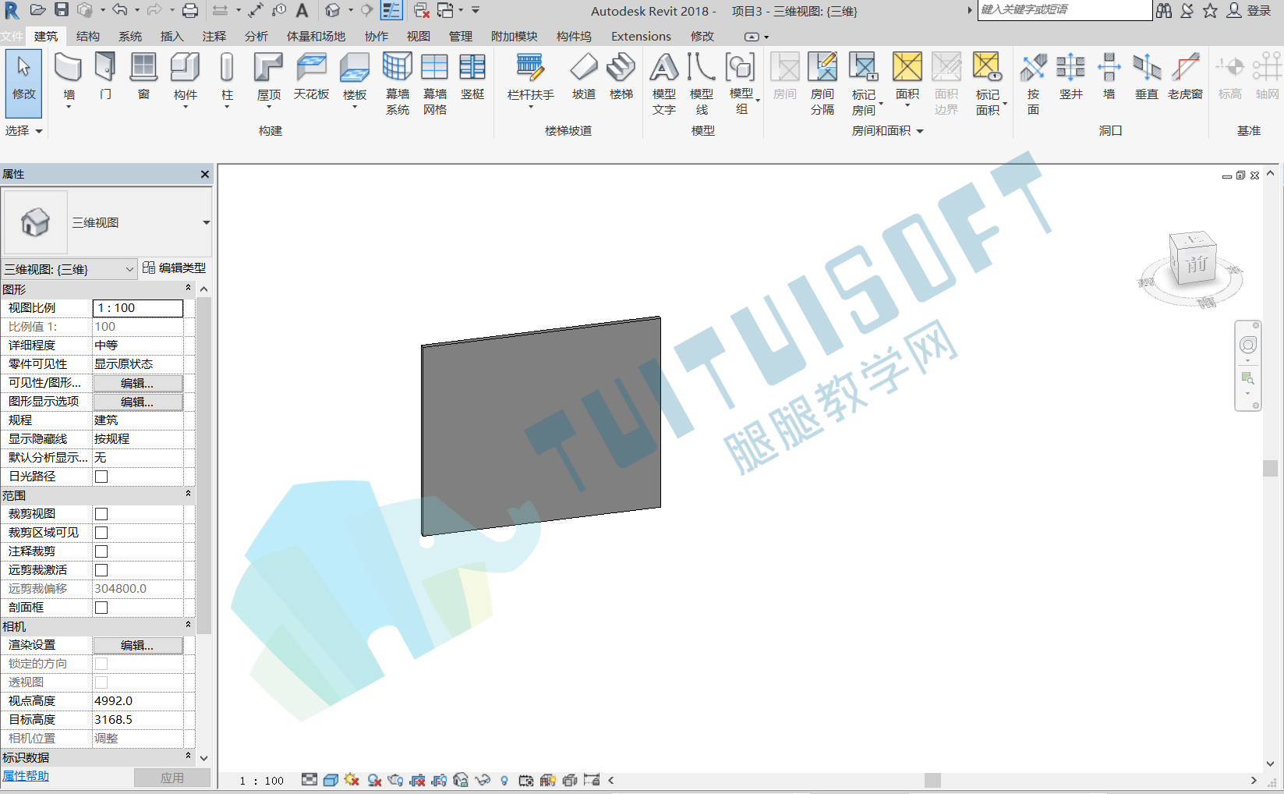Select the Ceiling (天花板) tool
Viewport: 1284px width, 794px height.
[x=311, y=76]
